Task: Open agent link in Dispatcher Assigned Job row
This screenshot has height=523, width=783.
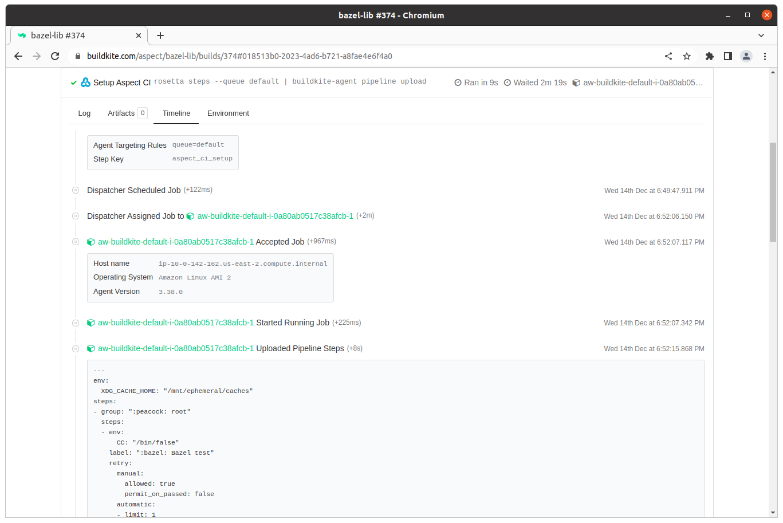Action: pyautogui.click(x=276, y=216)
